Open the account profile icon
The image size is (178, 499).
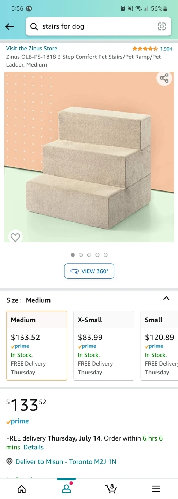pyautogui.click(x=66, y=489)
